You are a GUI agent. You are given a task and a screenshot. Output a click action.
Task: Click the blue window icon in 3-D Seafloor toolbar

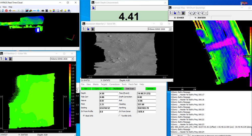(6, 59)
